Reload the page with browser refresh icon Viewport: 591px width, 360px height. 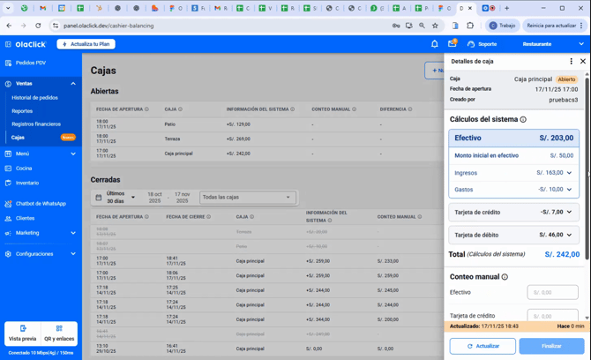pos(38,26)
